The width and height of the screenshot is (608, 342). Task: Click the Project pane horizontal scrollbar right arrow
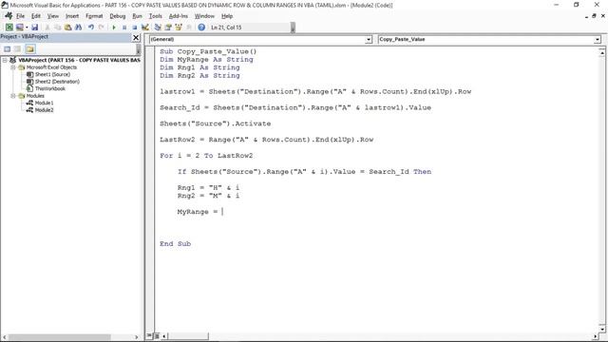pos(136,337)
